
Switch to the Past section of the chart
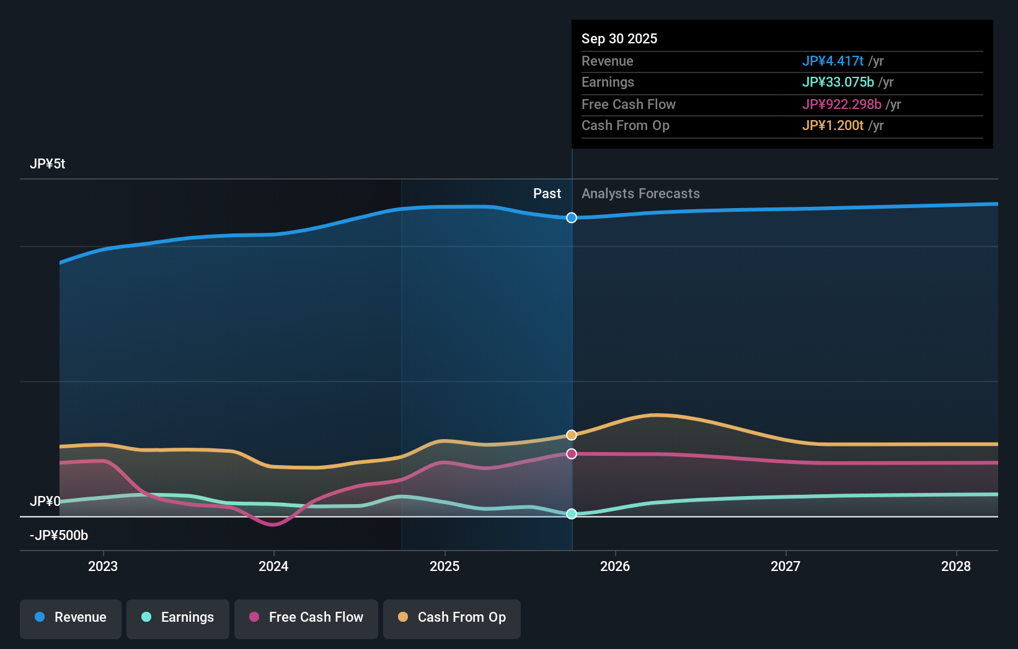coord(546,193)
